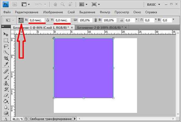Viewport: 181px width, 122px height.
Task: Click the vertical skew В field
Action: (167, 20)
